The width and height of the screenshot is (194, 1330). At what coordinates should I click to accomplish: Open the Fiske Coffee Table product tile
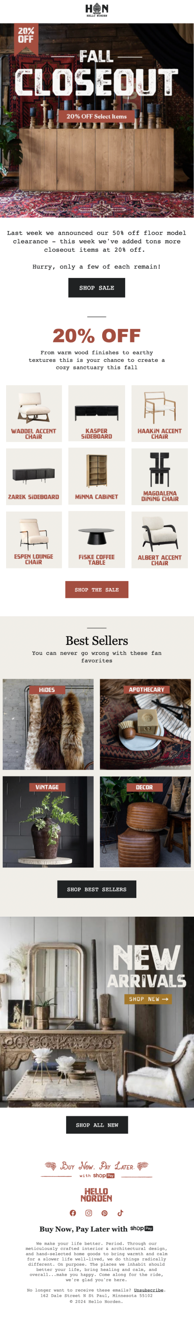97,539
